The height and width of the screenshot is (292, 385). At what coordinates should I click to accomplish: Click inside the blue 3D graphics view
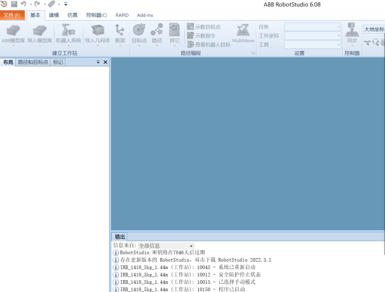(248, 144)
